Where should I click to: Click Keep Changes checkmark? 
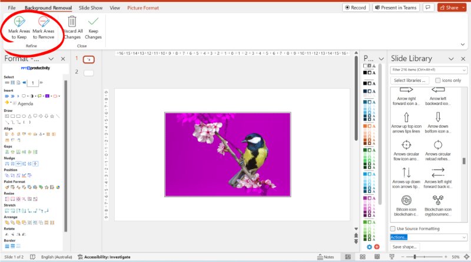coord(93,28)
